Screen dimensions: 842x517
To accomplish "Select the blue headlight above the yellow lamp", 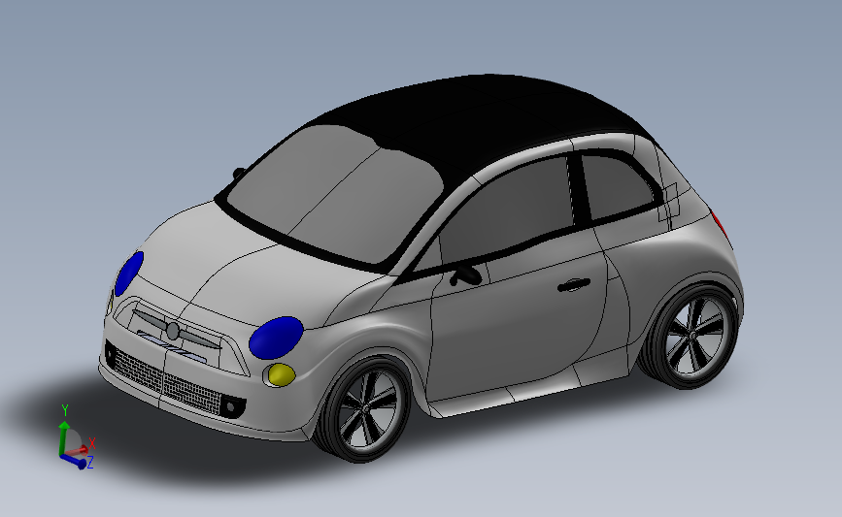I will [x=276, y=338].
